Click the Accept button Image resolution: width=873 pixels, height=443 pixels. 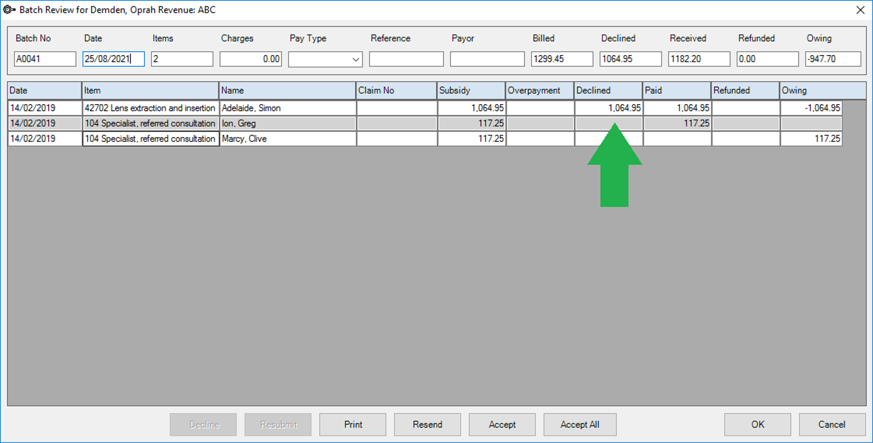click(502, 425)
